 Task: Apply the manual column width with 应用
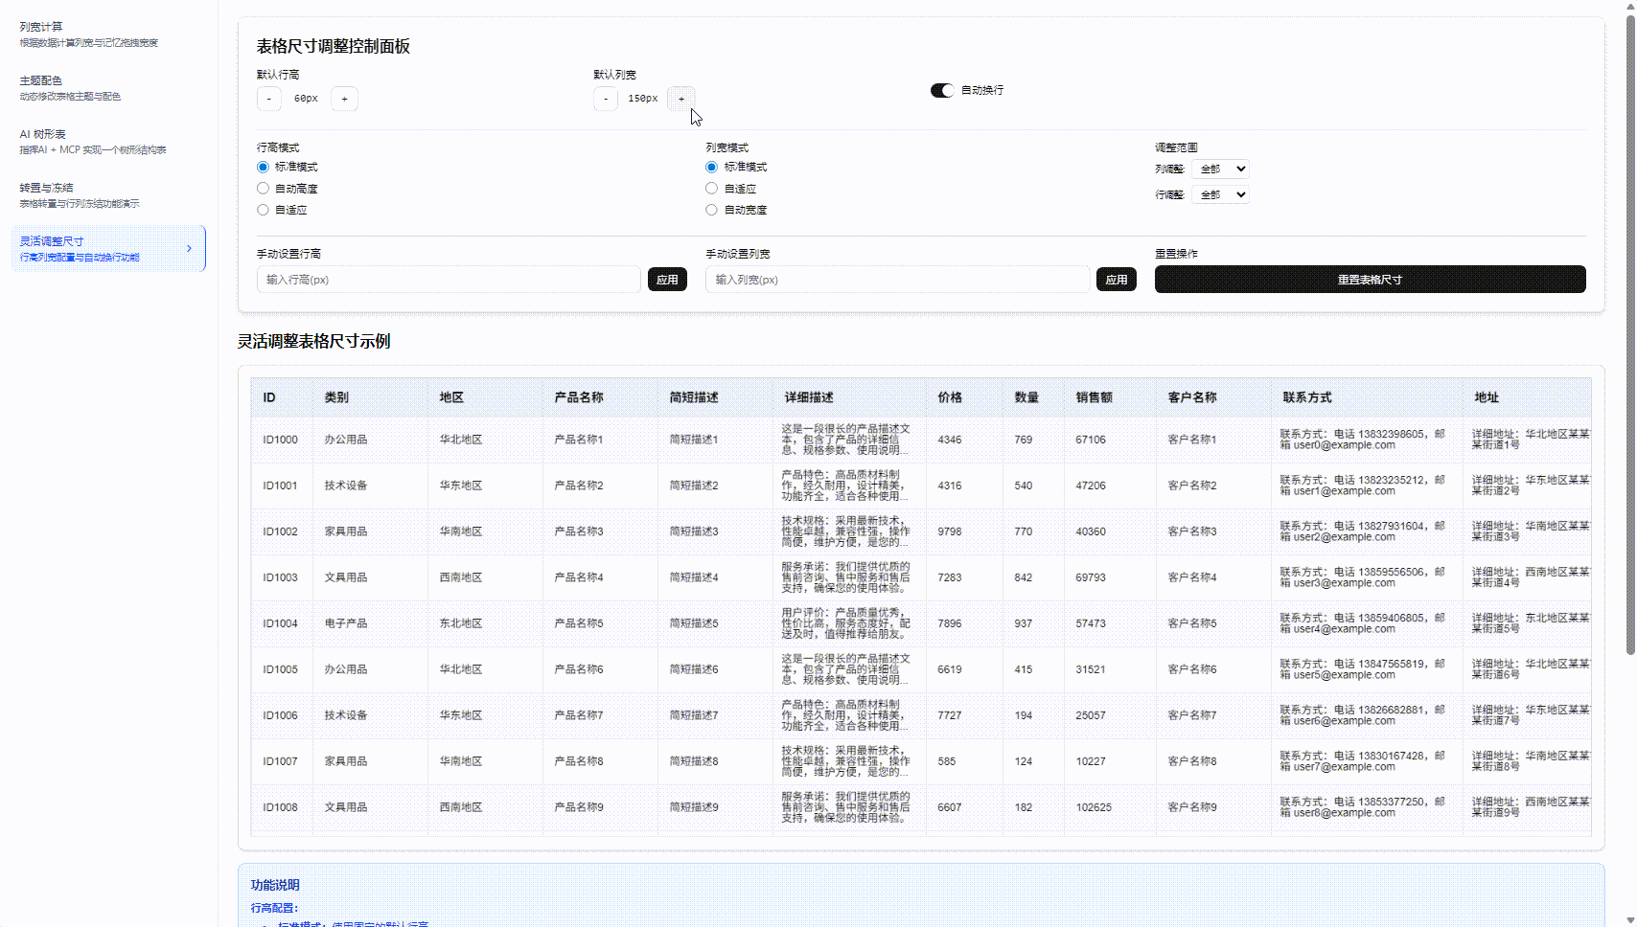(x=1117, y=280)
